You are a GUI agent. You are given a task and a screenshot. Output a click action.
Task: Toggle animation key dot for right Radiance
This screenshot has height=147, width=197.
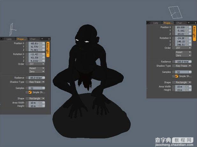[x=173, y=62]
